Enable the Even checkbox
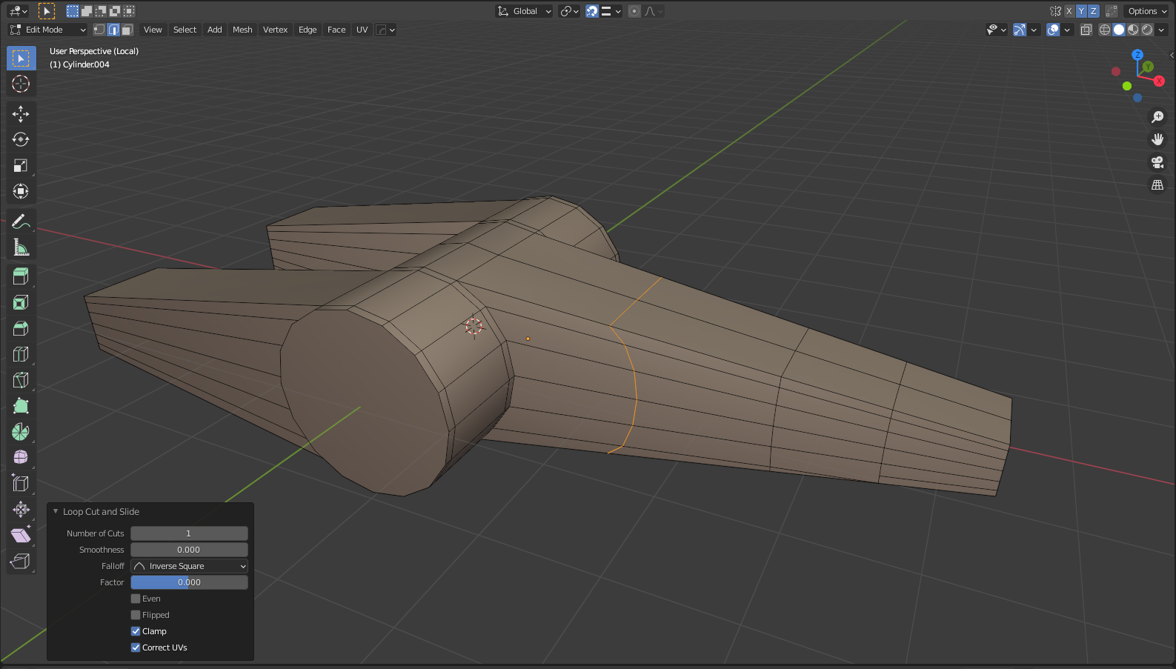 (x=136, y=599)
